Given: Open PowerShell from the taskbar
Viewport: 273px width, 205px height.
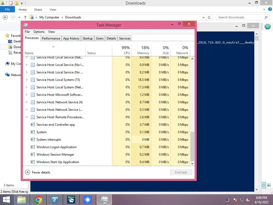Looking at the screenshot, I should [x=54, y=200].
